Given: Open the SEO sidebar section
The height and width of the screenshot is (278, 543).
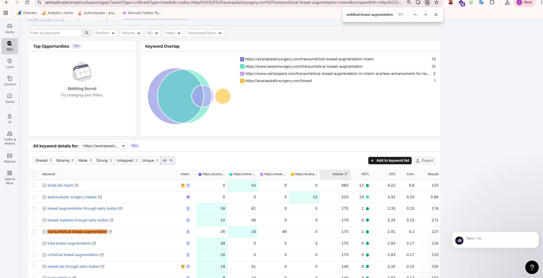Looking at the screenshot, I should click(x=10, y=46).
